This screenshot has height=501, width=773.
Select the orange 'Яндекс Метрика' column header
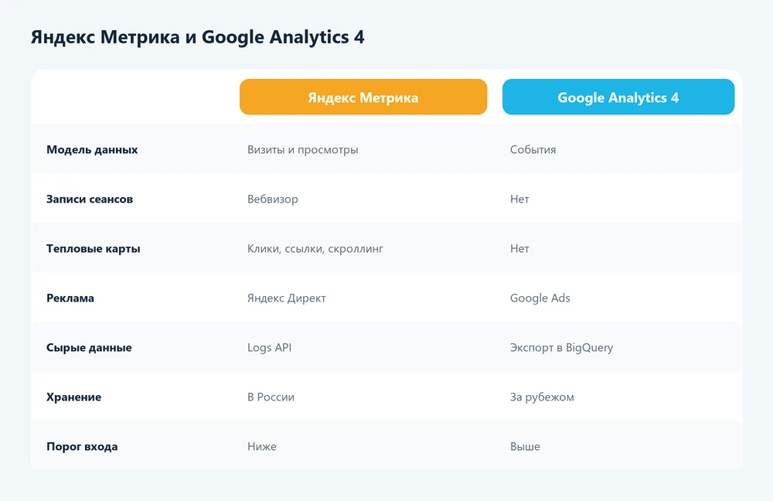coord(363,97)
